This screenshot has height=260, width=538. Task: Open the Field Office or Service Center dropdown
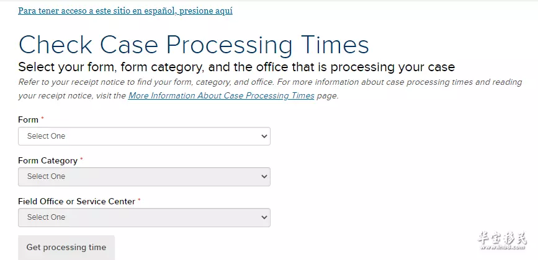(x=144, y=217)
